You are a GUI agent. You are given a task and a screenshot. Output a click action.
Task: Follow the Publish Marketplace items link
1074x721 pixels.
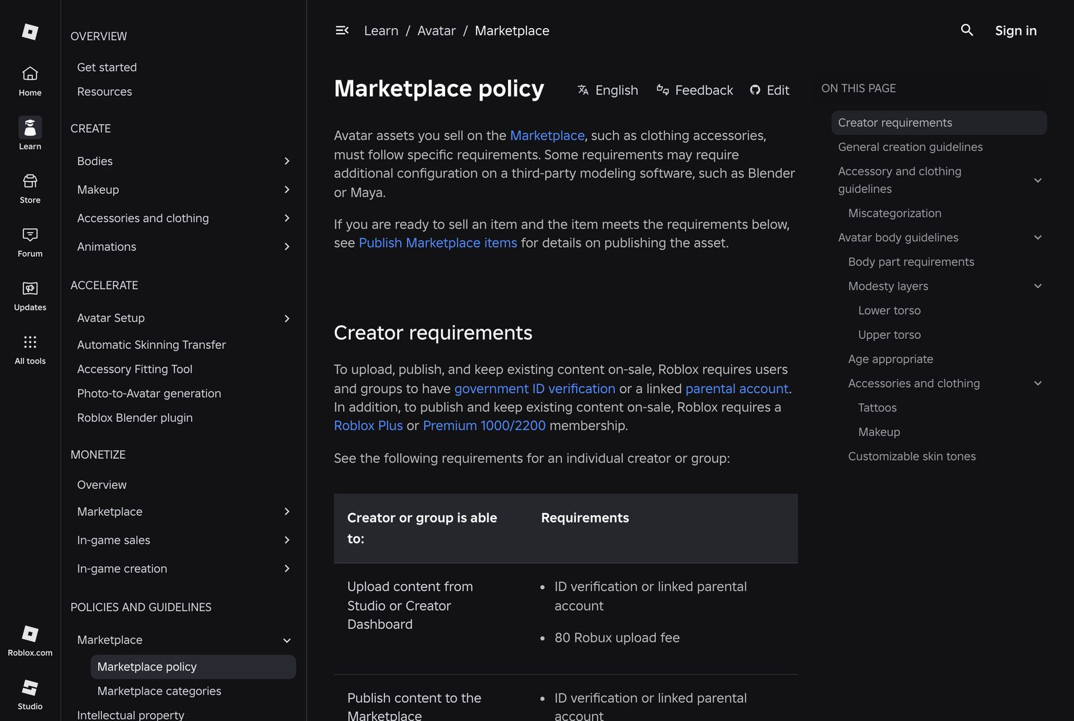438,243
